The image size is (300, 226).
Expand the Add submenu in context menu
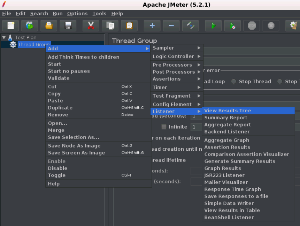[98, 48]
